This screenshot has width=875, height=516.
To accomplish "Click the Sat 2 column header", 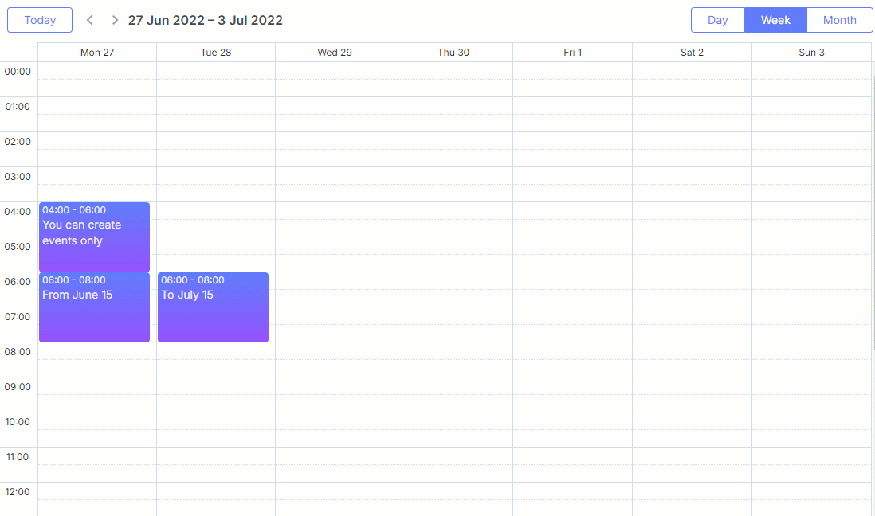I will point(692,53).
